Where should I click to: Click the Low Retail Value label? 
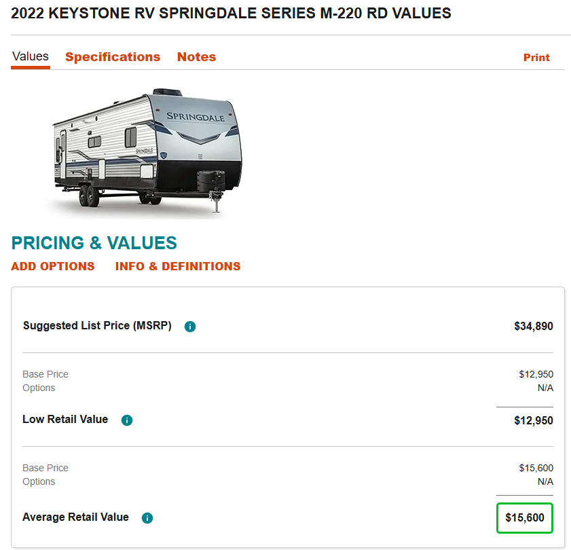[x=65, y=420]
